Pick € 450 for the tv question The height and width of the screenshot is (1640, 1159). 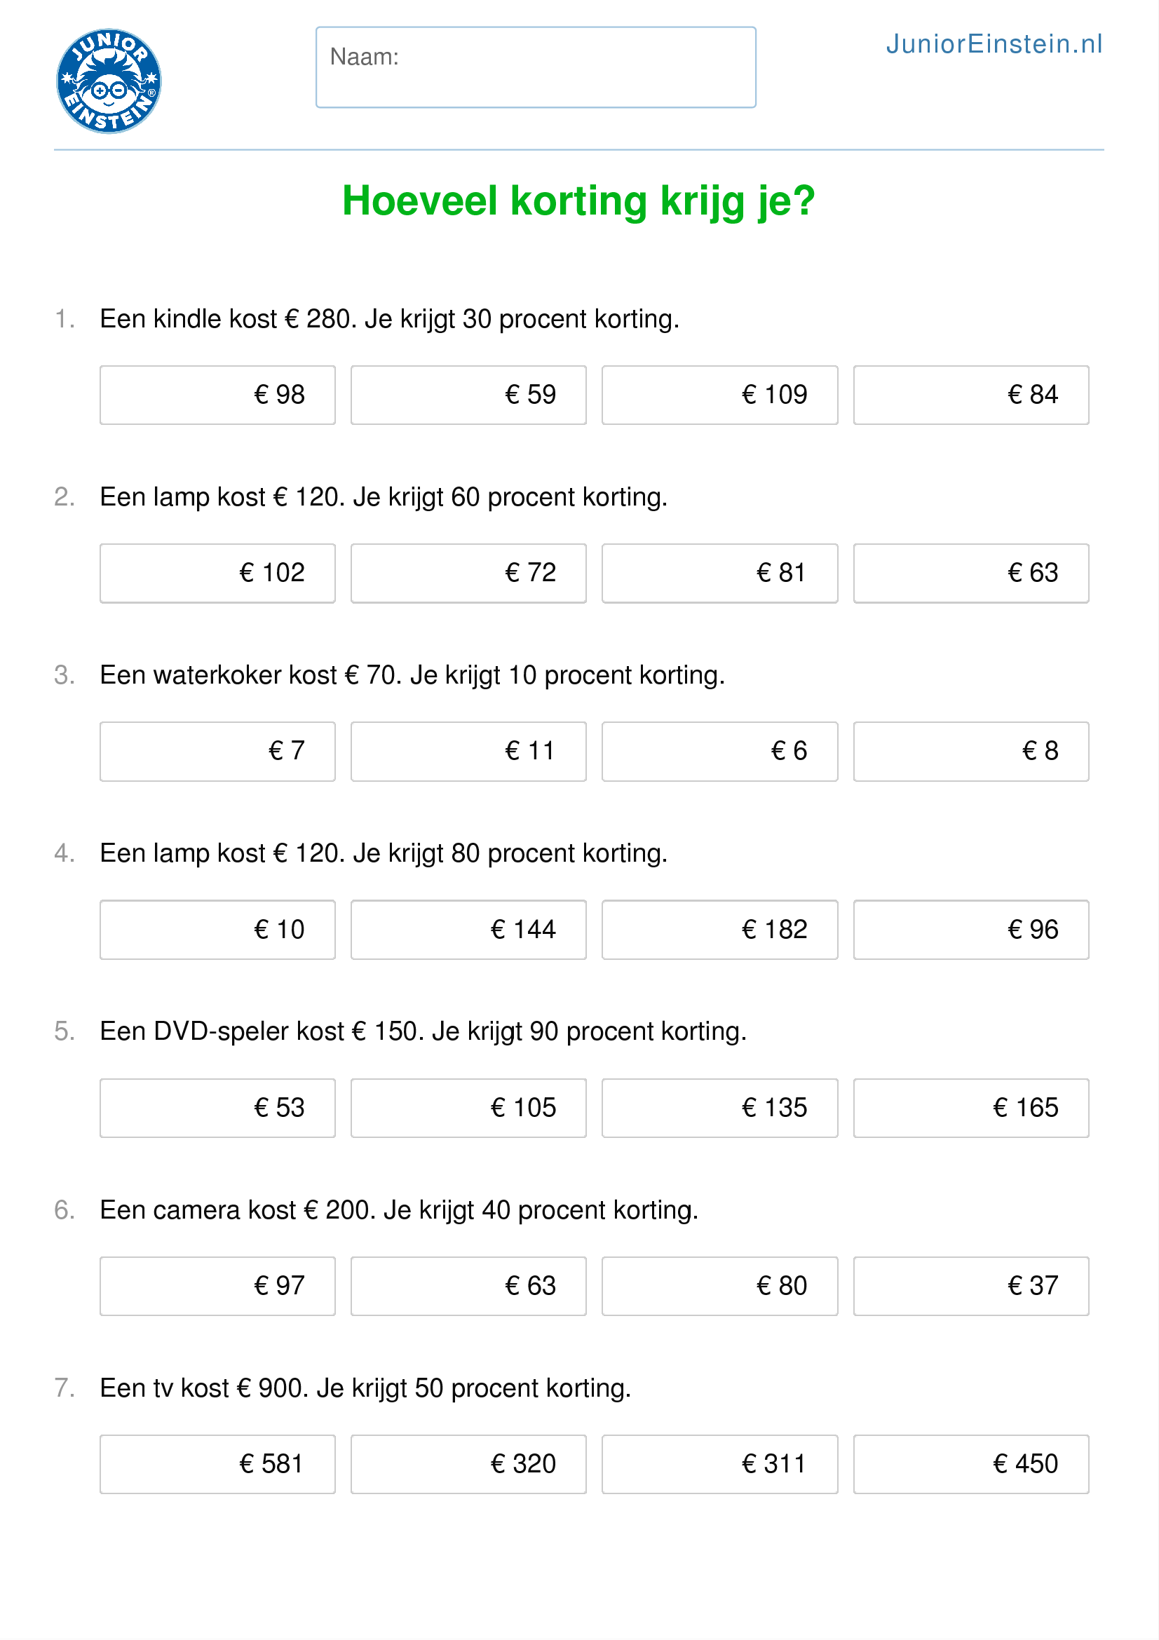971,1464
